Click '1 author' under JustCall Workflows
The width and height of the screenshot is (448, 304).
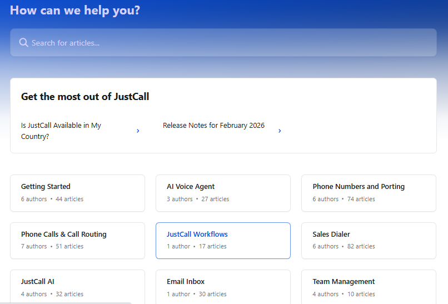[x=178, y=246]
